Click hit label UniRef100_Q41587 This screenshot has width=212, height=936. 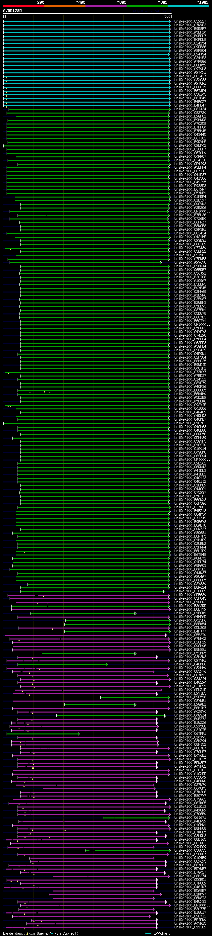point(190,175)
